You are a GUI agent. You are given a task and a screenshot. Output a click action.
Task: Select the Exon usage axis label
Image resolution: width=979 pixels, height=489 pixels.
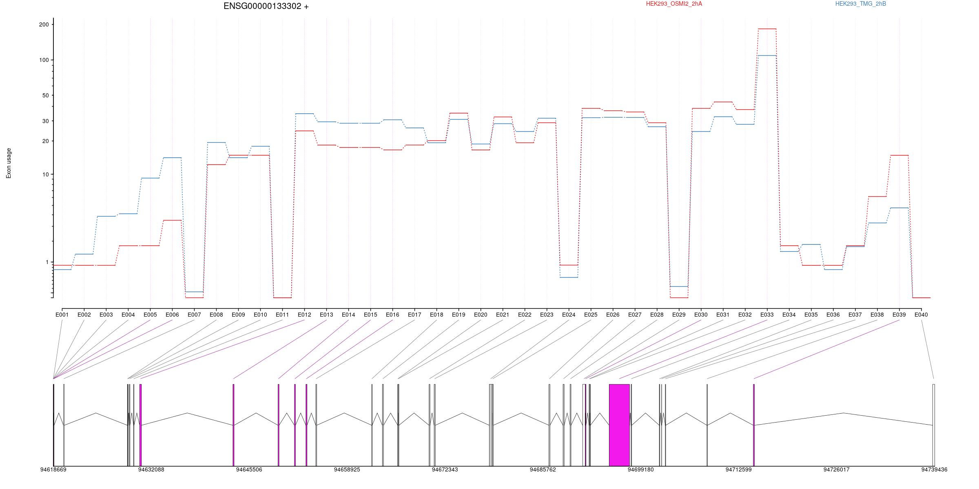click(x=9, y=163)
